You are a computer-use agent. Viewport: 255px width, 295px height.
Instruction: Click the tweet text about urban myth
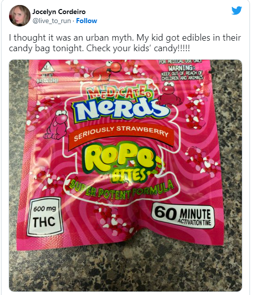coord(125,43)
